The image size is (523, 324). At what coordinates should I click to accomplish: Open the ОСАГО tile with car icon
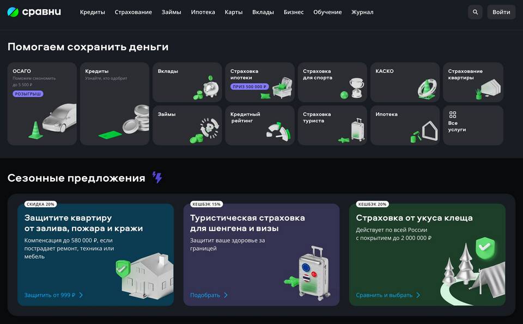[42, 103]
